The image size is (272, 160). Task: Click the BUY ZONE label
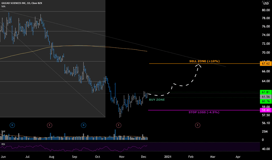click(157, 99)
